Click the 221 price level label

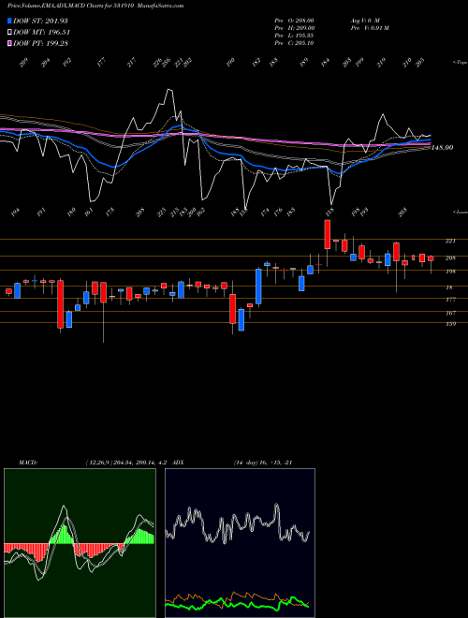pyautogui.click(x=450, y=241)
